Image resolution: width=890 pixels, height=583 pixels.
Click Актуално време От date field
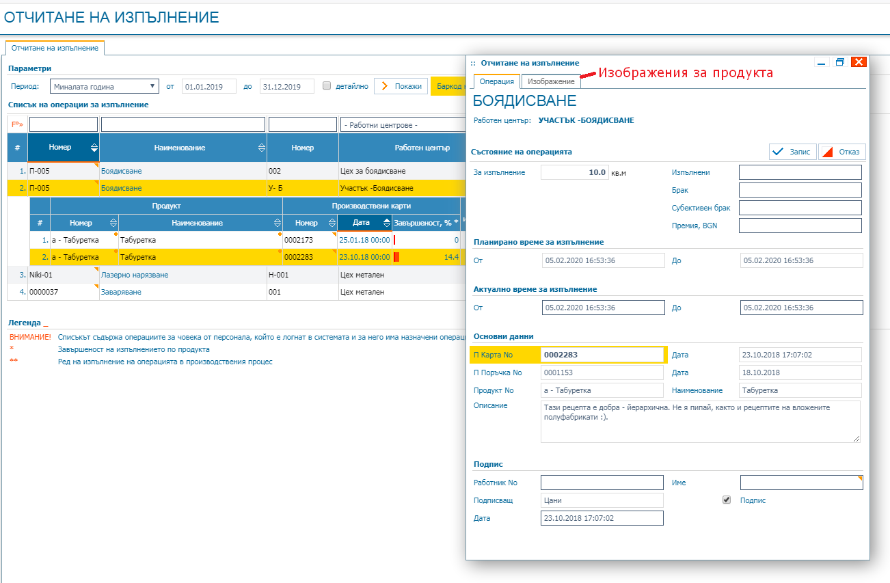click(604, 308)
